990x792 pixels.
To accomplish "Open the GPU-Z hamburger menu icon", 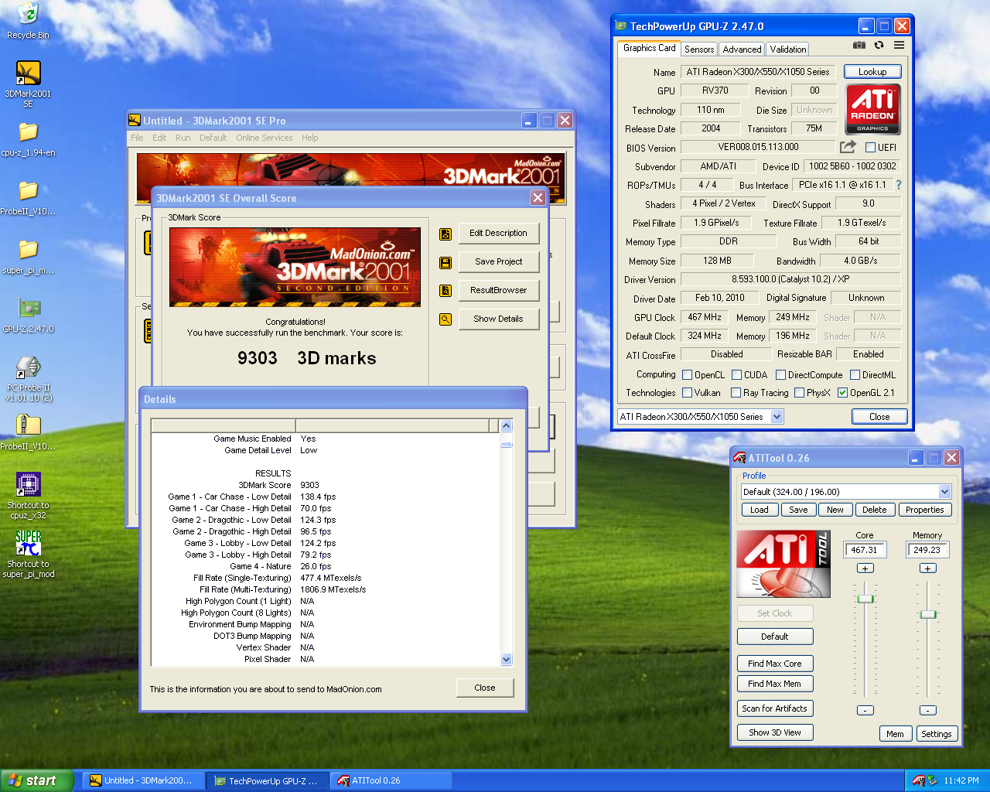I will click(899, 45).
